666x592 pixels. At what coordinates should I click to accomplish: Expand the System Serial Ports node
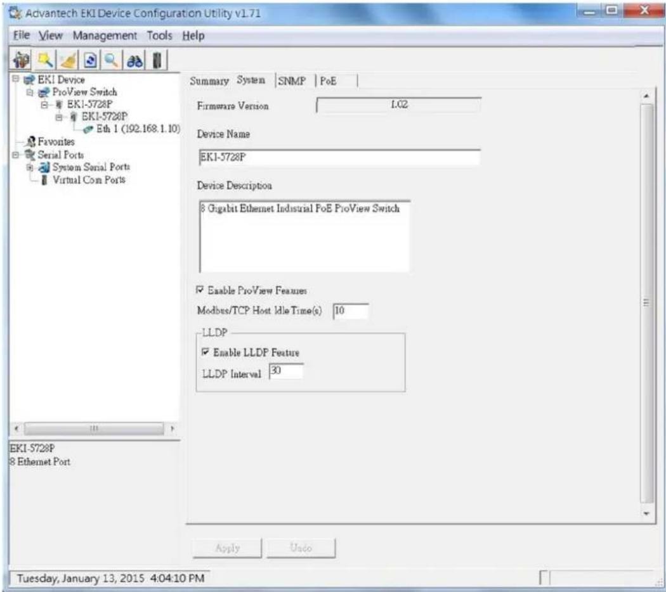[30, 167]
